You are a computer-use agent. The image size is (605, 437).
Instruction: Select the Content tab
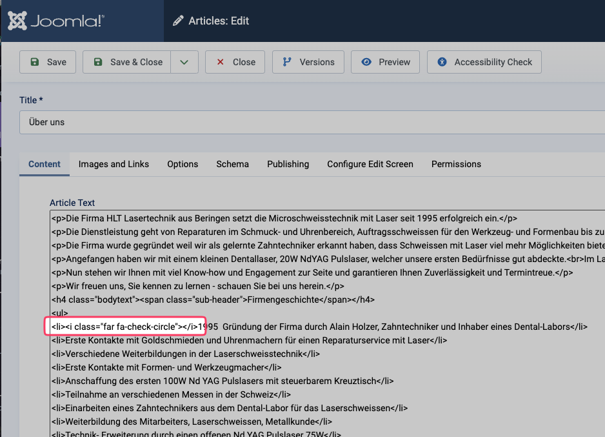click(45, 164)
